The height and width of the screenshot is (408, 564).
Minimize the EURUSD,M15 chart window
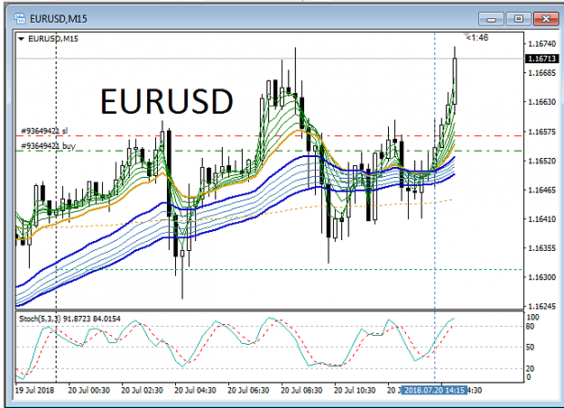click(x=491, y=19)
